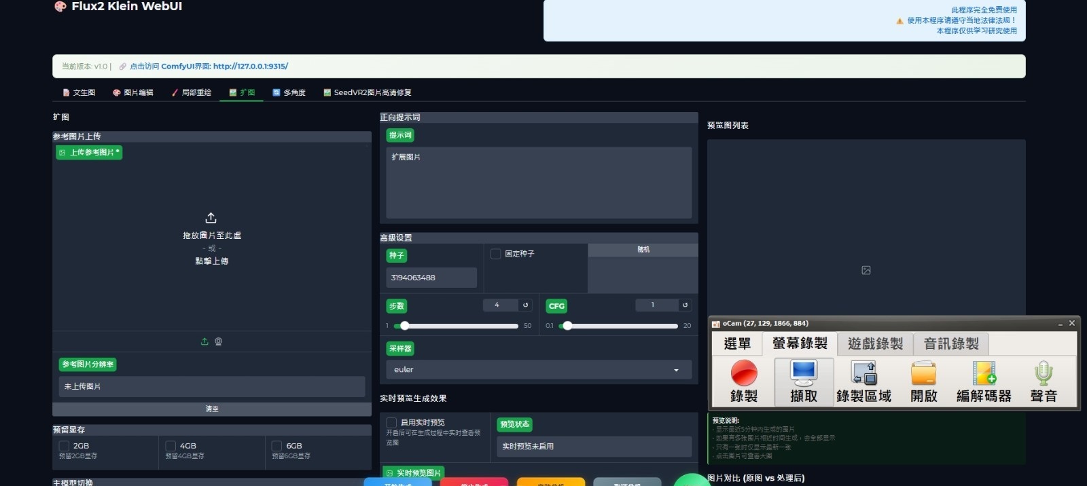Screen dimensions: 1087x486
Task: Click oCam 聲音 microphone icon
Action: point(1044,373)
